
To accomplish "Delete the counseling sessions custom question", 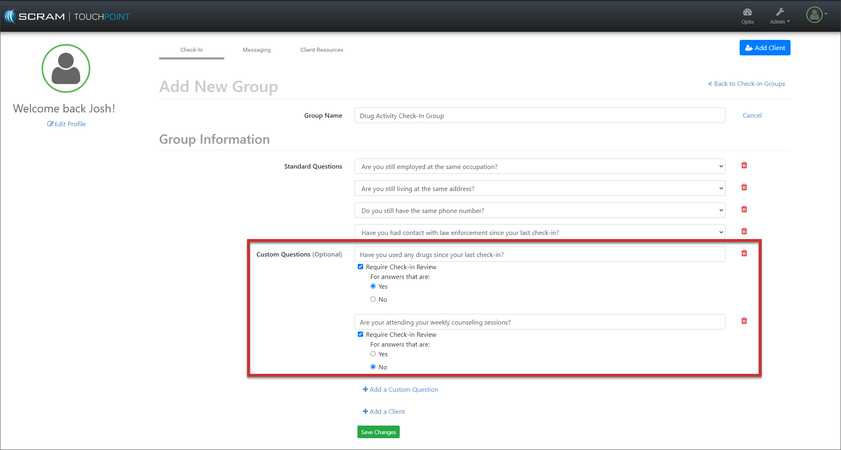I will click(x=744, y=321).
